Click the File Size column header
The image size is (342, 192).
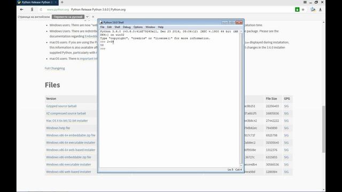pos(271,99)
